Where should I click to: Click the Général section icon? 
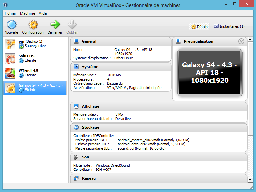(76, 41)
